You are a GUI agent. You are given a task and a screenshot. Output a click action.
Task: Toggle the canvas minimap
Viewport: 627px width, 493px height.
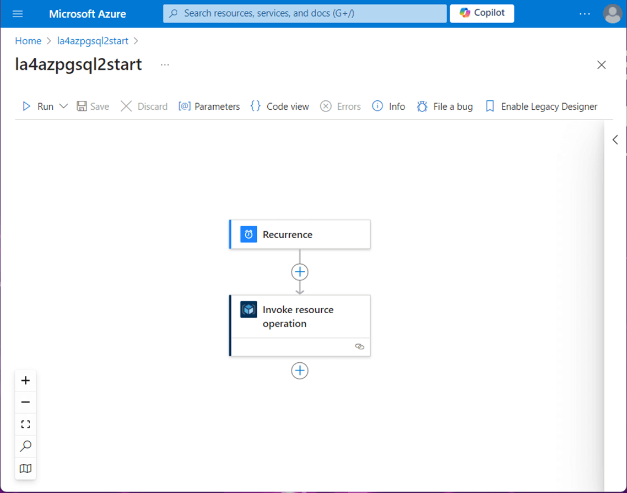[x=25, y=468]
